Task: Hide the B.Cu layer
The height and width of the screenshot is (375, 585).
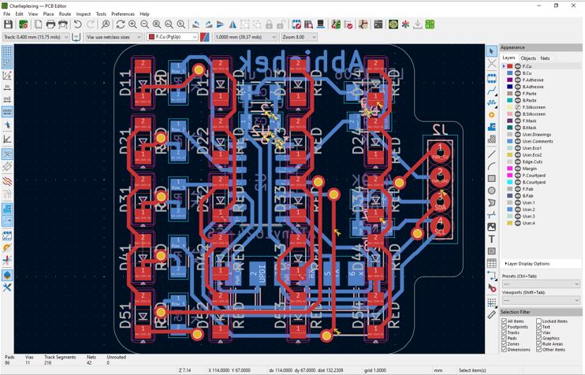Action: [518, 73]
